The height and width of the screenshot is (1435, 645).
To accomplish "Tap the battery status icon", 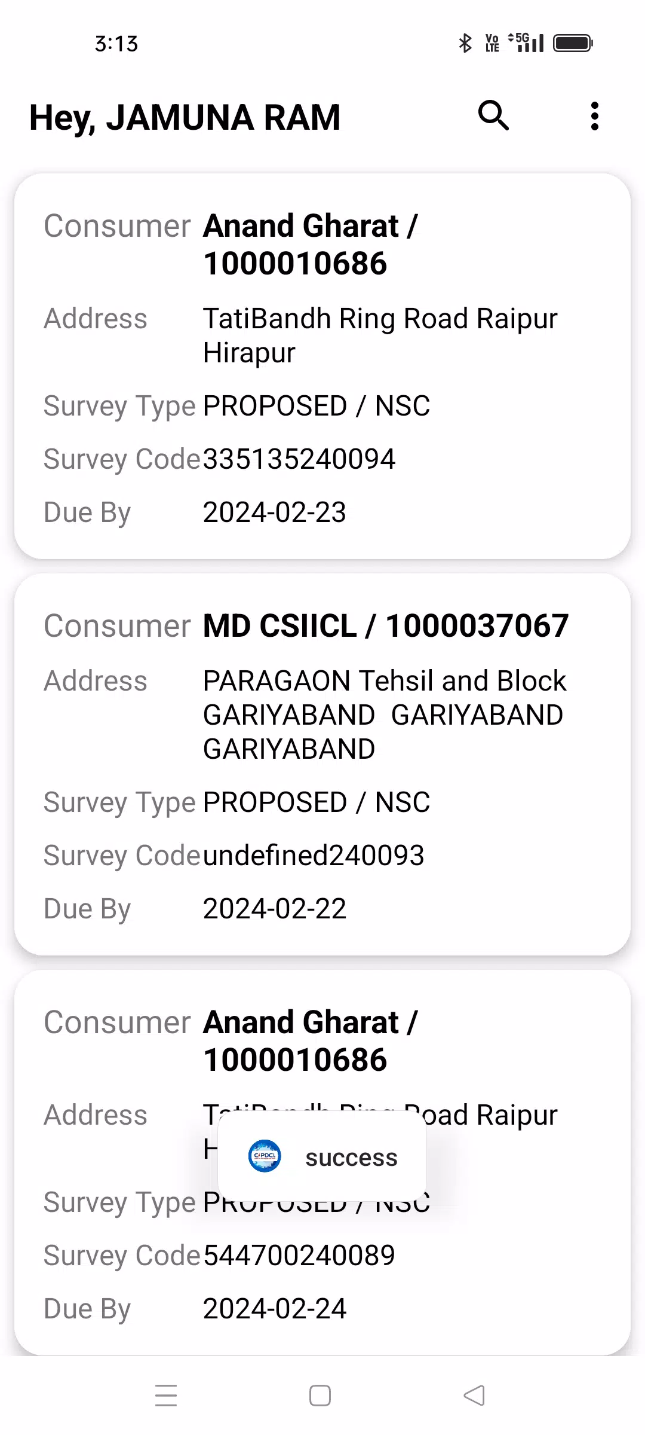I will tap(572, 43).
